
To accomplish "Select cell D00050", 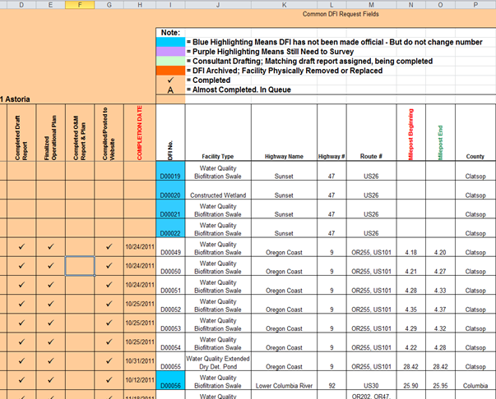I will click(x=170, y=266).
